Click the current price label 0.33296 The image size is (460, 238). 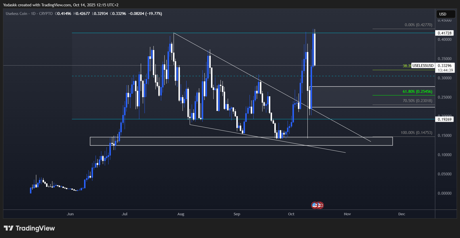(x=445, y=66)
